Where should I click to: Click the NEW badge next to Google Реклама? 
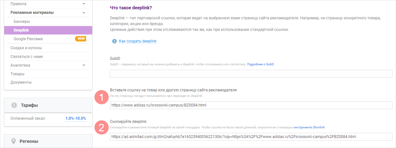click(81, 39)
